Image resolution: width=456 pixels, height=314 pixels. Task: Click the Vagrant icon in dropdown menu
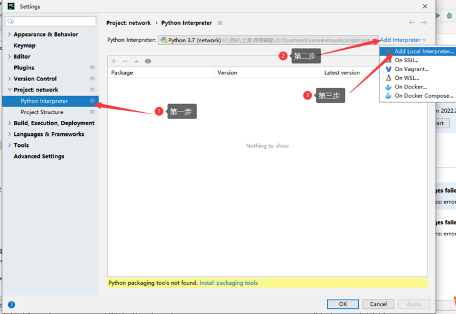click(x=389, y=69)
